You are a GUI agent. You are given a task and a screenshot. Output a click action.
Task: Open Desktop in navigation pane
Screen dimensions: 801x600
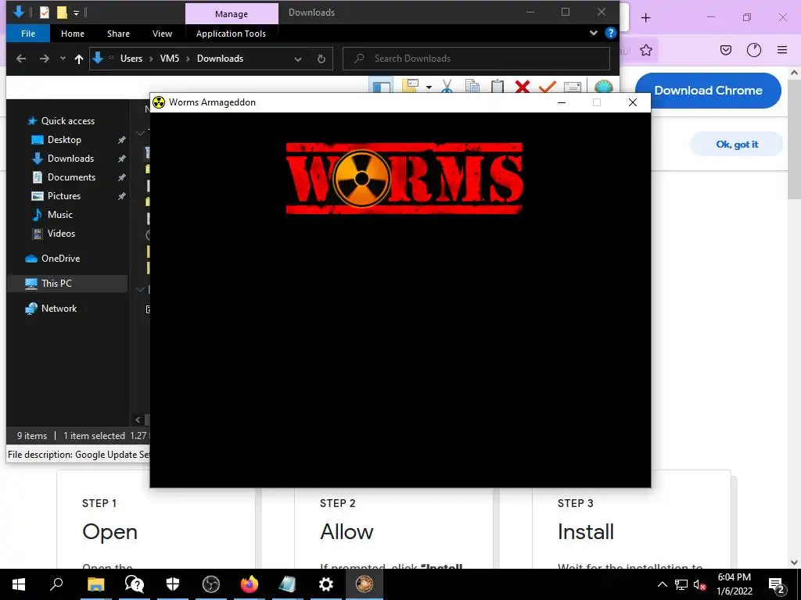coord(64,140)
